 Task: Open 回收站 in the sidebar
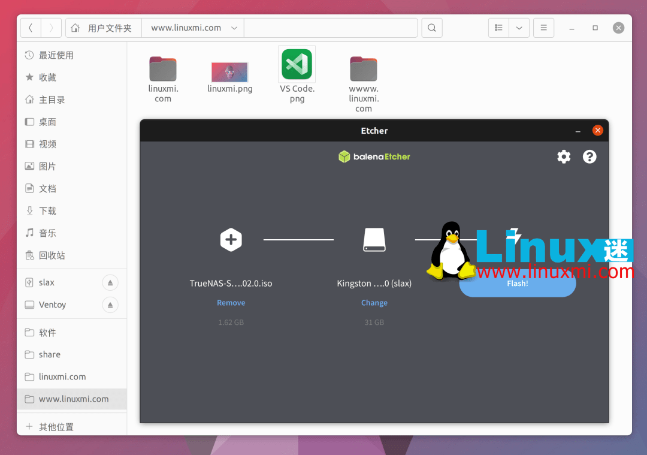pyautogui.click(x=72, y=255)
